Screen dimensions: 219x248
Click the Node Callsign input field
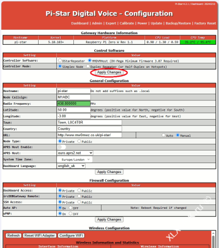click(74, 97)
